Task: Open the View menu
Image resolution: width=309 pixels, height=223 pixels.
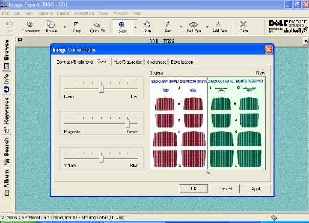Action: [29, 13]
